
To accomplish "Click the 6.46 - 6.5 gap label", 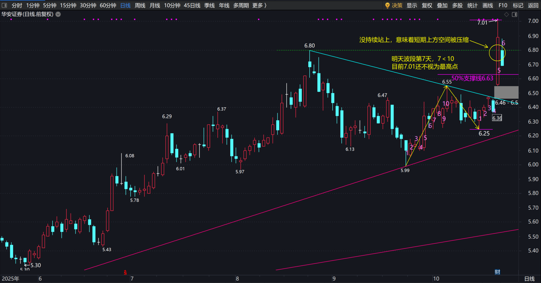I will coord(507,103).
